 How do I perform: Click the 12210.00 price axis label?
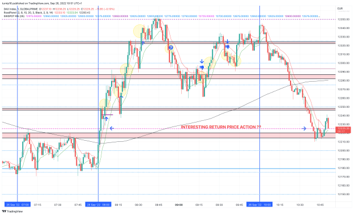[343, 142]
